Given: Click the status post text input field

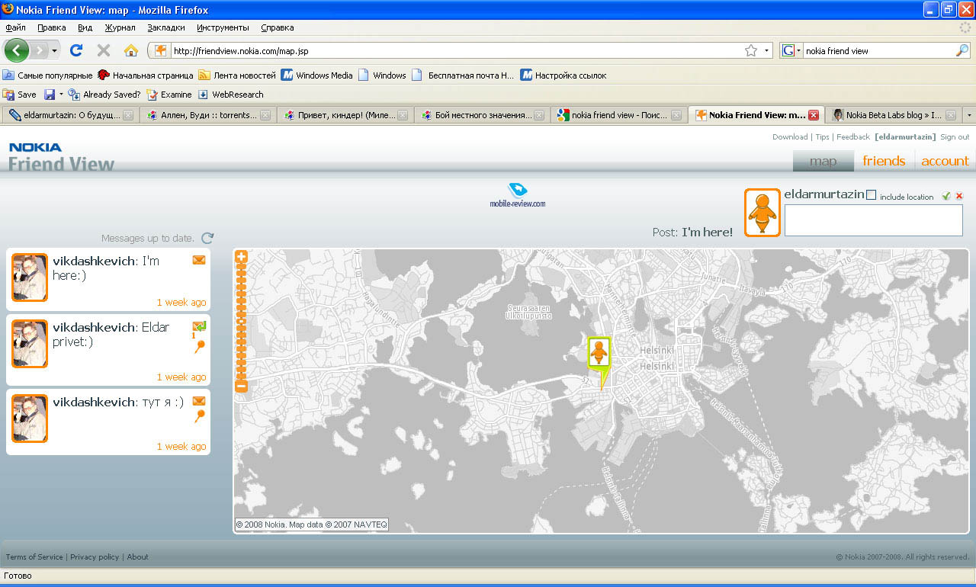Looking at the screenshot, I should 873,220.
